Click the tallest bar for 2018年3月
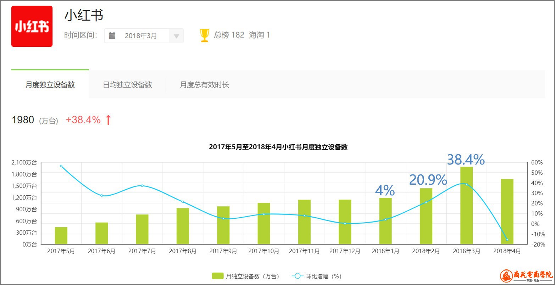This screenshot has width=555, height=285. point(467,206)
